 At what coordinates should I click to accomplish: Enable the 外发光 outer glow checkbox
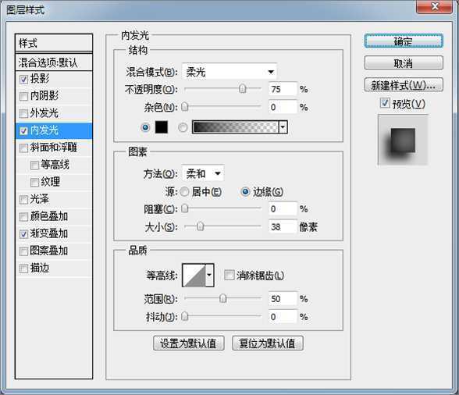click(23, 113)
